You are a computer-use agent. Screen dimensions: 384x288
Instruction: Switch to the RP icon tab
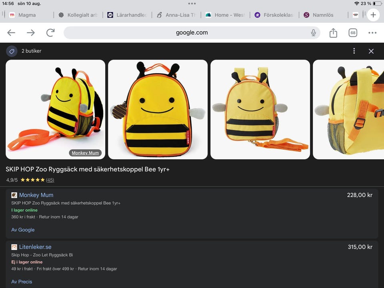click(x=356, y=15)
